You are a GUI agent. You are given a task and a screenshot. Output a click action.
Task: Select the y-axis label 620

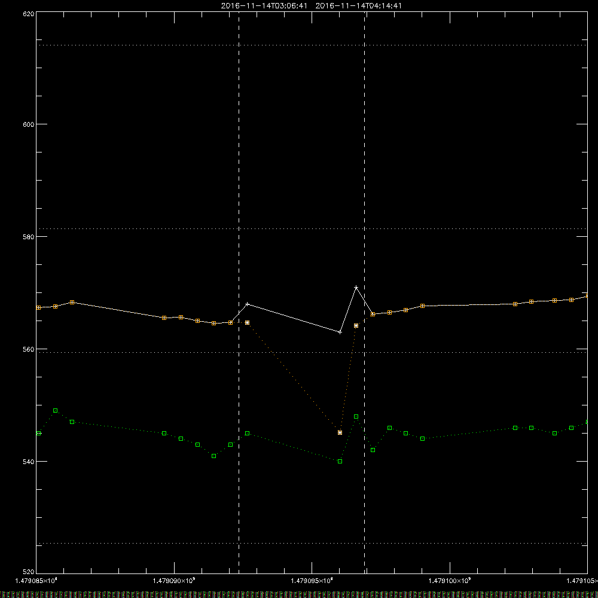pos(29,14)
